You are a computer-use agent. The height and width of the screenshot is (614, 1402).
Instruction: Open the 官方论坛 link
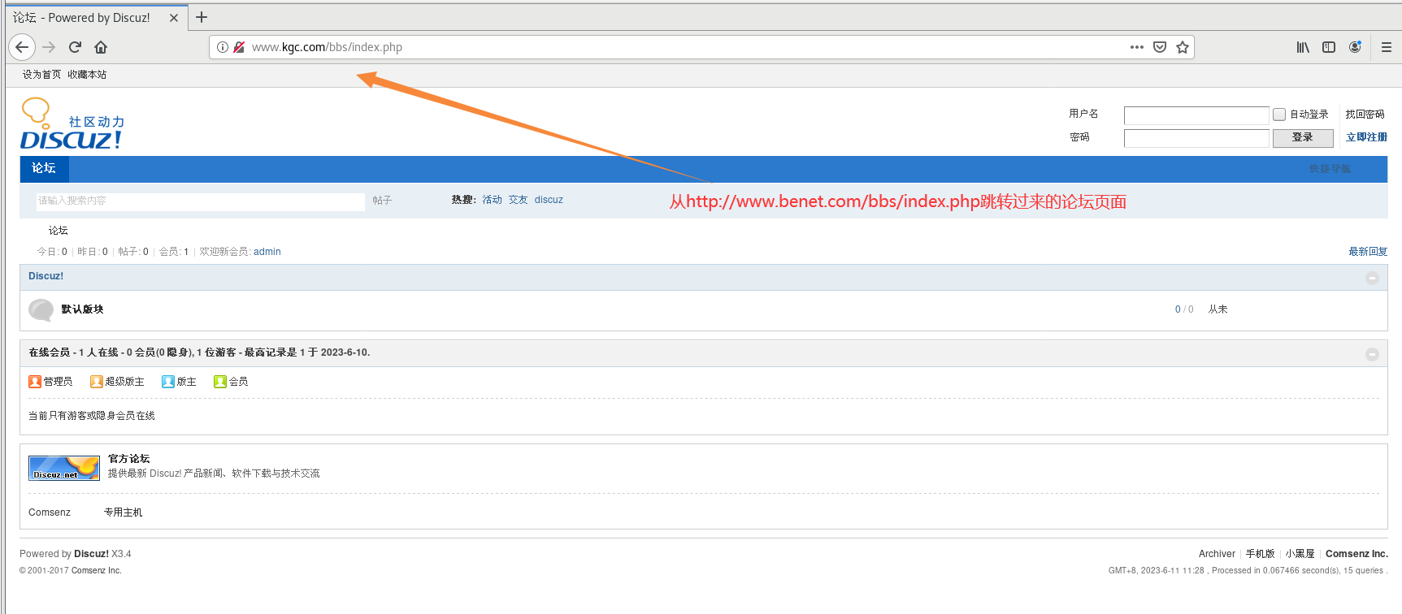click(128, 459)
